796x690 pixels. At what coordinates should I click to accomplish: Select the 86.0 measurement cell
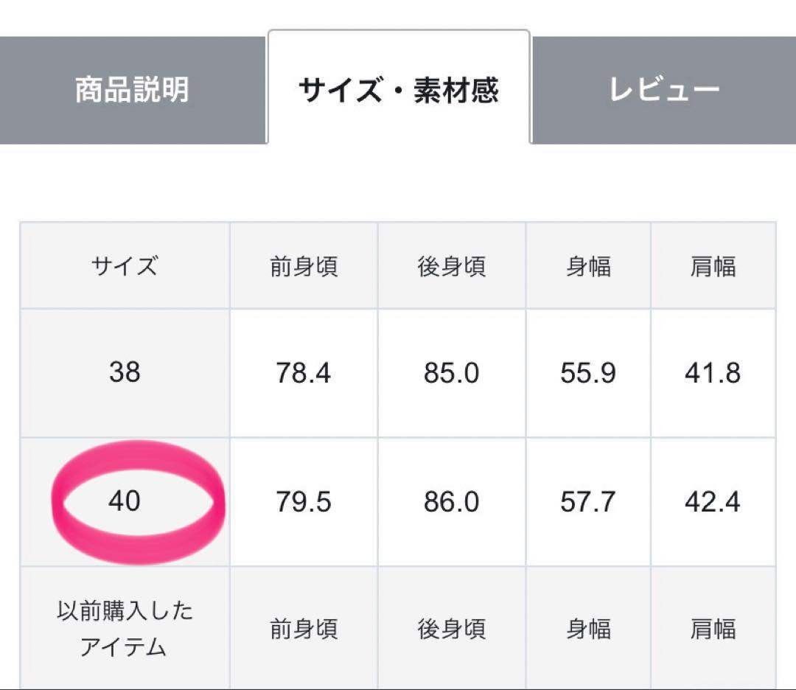[452, 502]
